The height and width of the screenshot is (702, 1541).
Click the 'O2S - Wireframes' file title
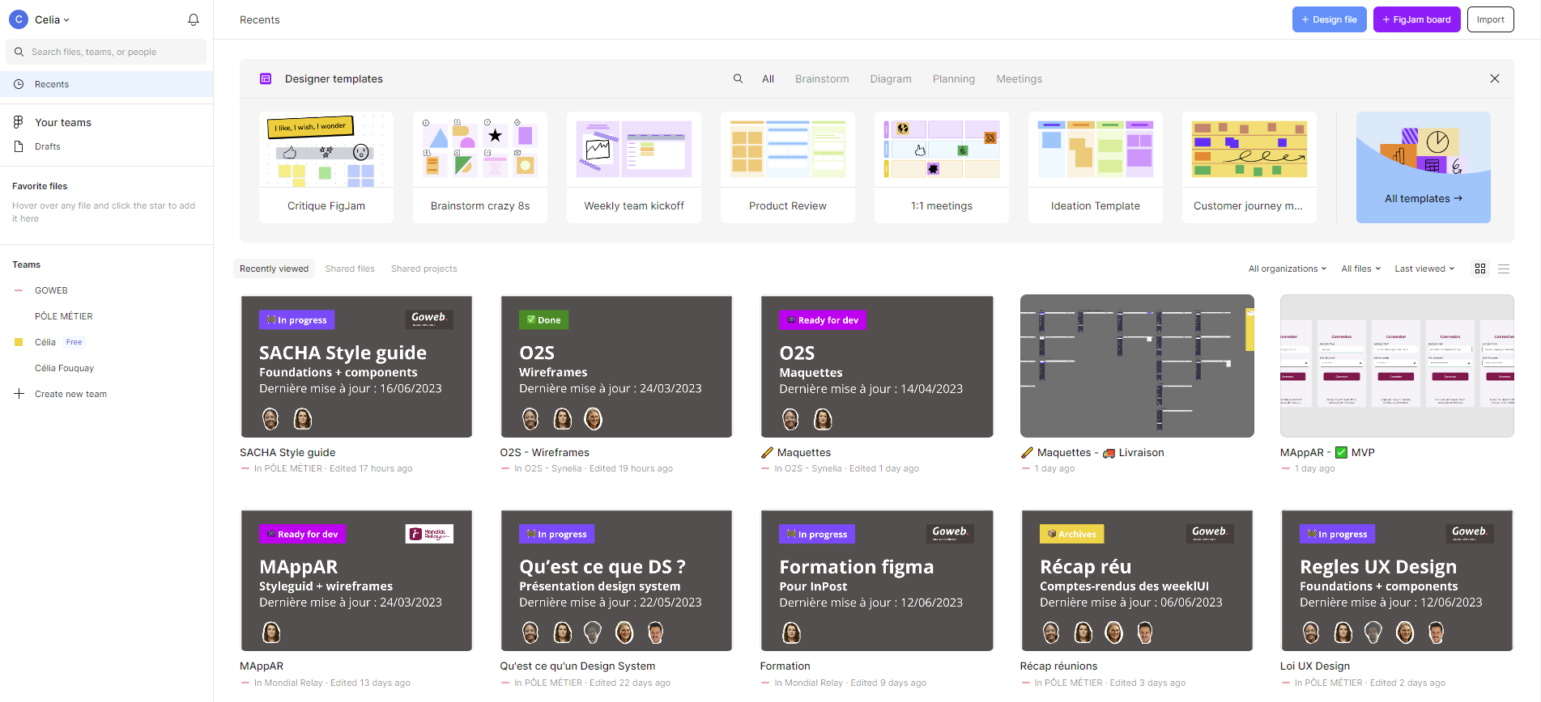click(544, 452)
